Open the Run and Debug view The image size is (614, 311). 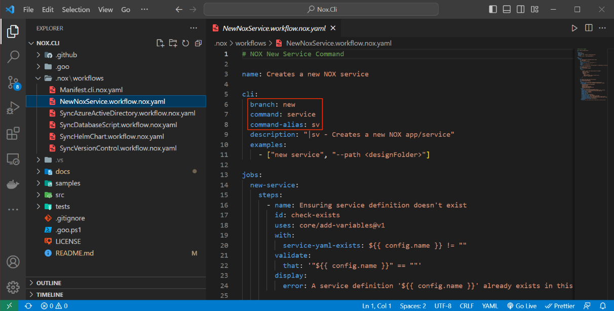pos(13,108)
